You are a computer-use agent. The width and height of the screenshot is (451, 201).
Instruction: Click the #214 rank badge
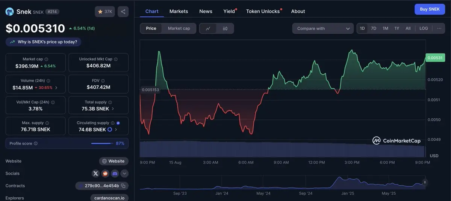[52, 12]
